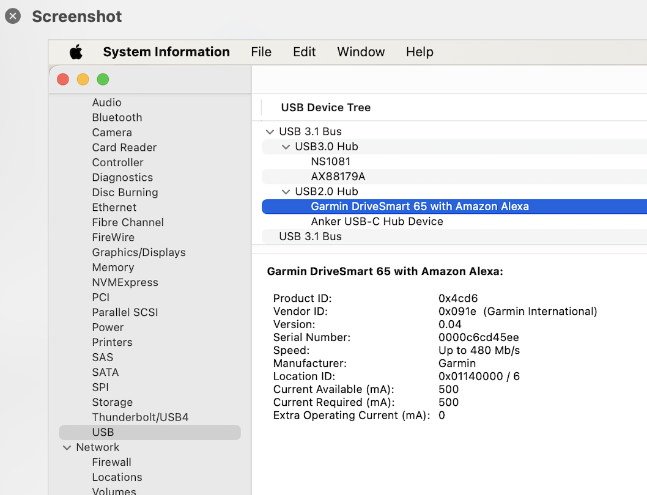Select NVMExpress in the sidebar
647x495 pixels.
click(125, 282)
